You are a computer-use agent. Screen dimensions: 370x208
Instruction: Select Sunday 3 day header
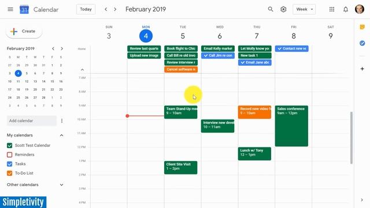coord(109,36)
